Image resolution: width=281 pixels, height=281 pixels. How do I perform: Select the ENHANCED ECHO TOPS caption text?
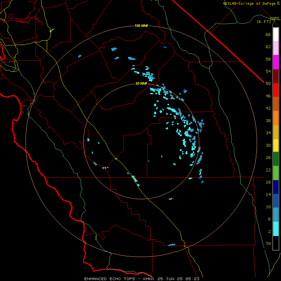pos(110,279)
